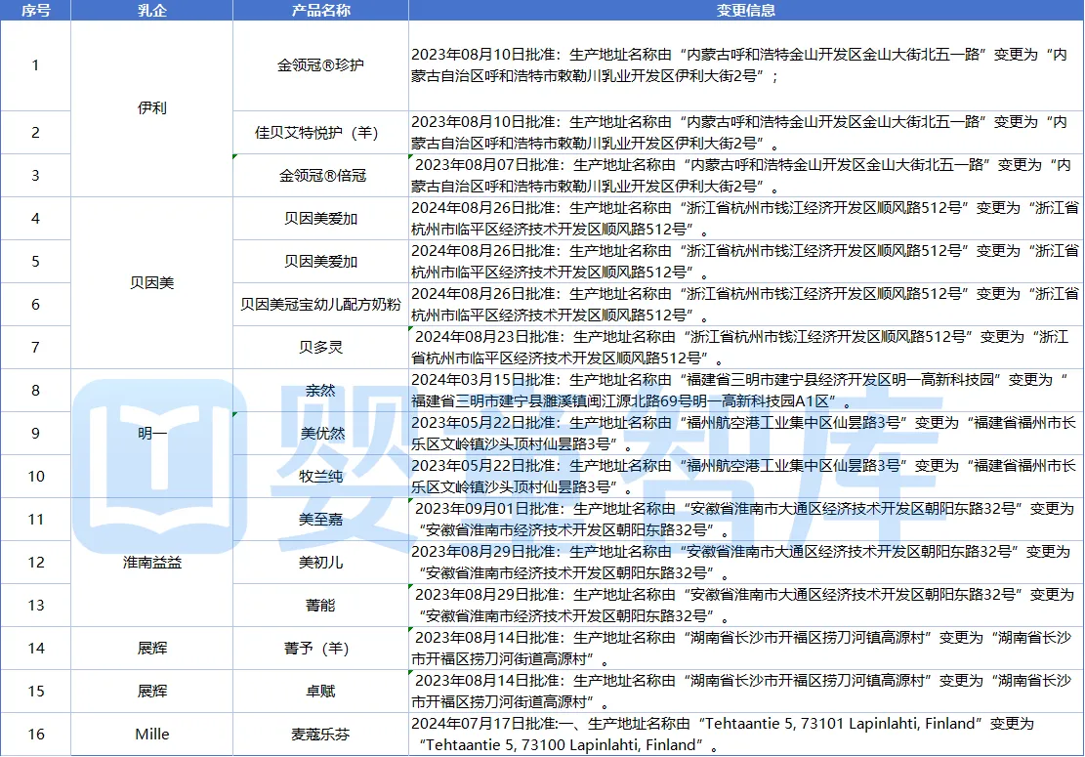
Task: Select product name 美优然
Action: [320, 433]
